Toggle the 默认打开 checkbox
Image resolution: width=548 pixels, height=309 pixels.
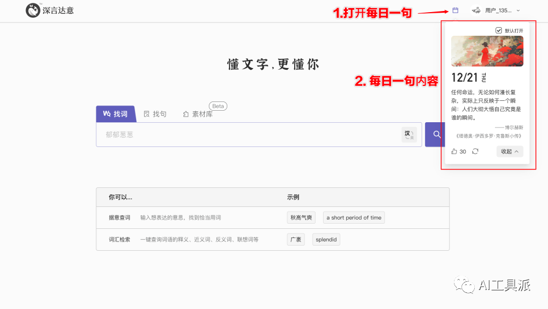point(499,31)
